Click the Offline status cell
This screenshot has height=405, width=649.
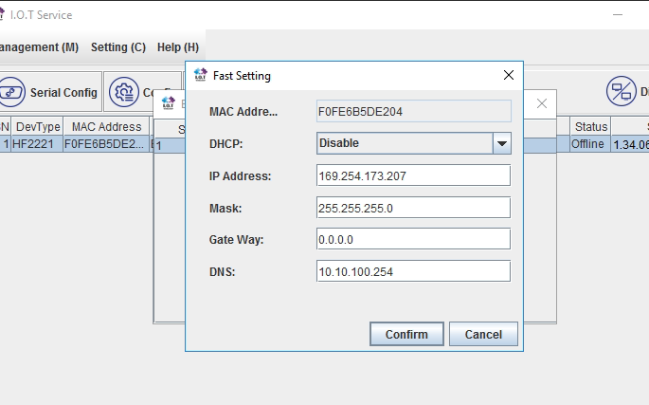590,144
